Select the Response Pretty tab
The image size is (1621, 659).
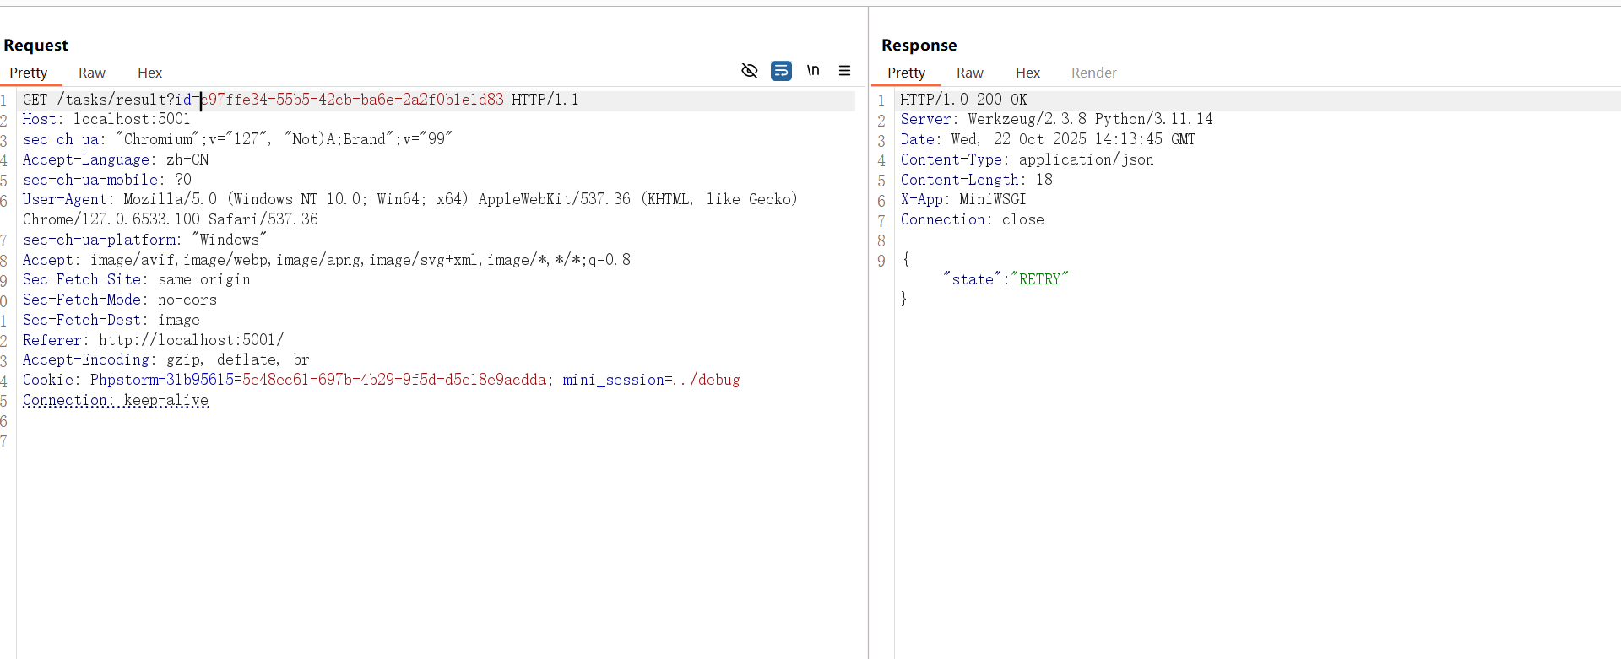pyautogui.click(x=906, y=73)
